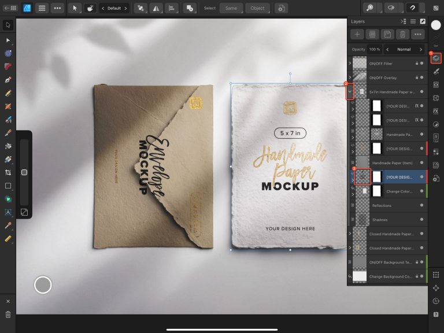Open the Designer persona icon
This screenshot has height=333, width=444.
tap(27, 8)
